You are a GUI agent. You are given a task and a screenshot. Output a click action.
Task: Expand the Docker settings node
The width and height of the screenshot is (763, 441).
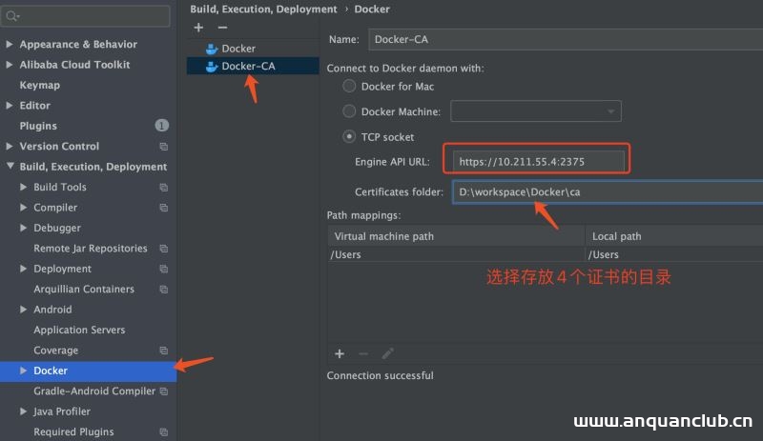point(23,371)
